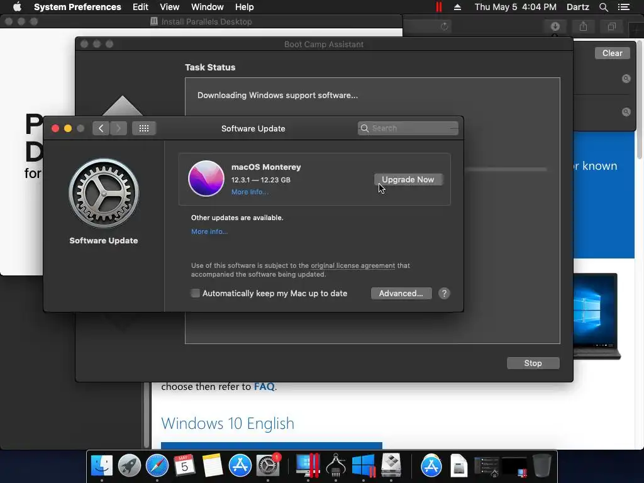Open the Window menu
This screenshot has width=644, height=483.
(208, 7)
